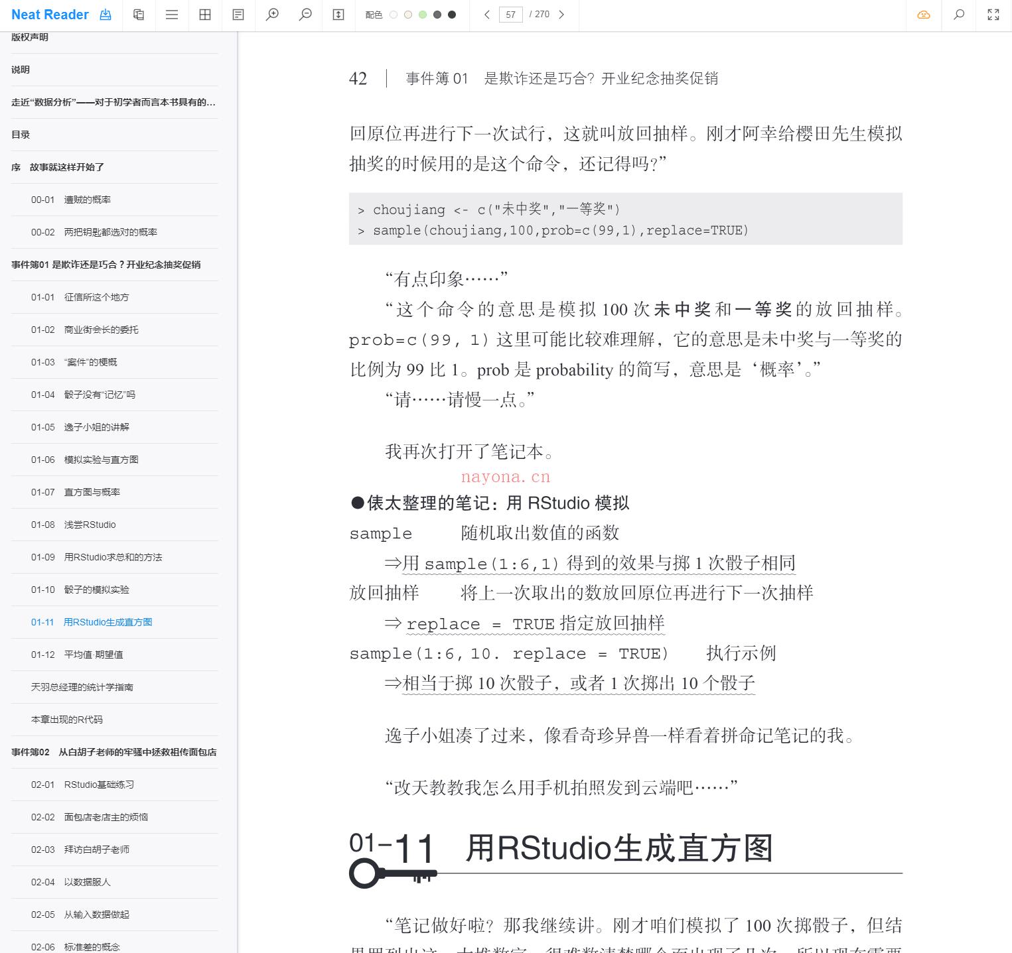Go to the previous page arrow

pyautogui.click(x=486, y=15)
